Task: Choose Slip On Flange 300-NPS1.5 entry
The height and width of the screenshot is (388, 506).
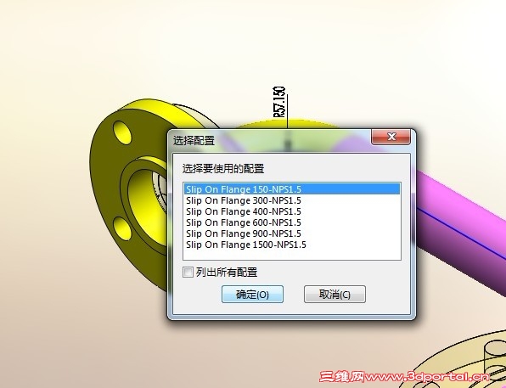Action: pos(292,200)
